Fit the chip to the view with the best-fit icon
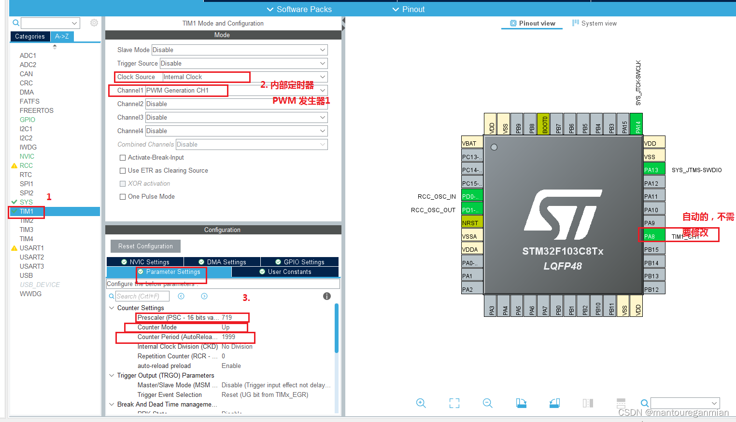 (454, 403)
